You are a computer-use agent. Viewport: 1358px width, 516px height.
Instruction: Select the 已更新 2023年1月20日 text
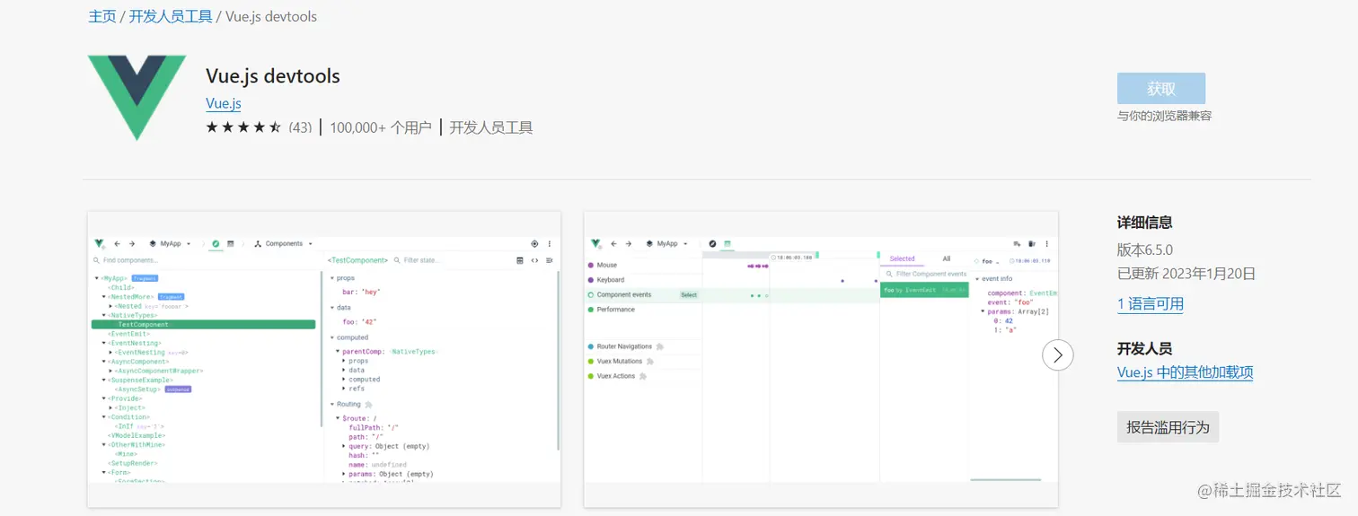click(x=1186, y=274)
